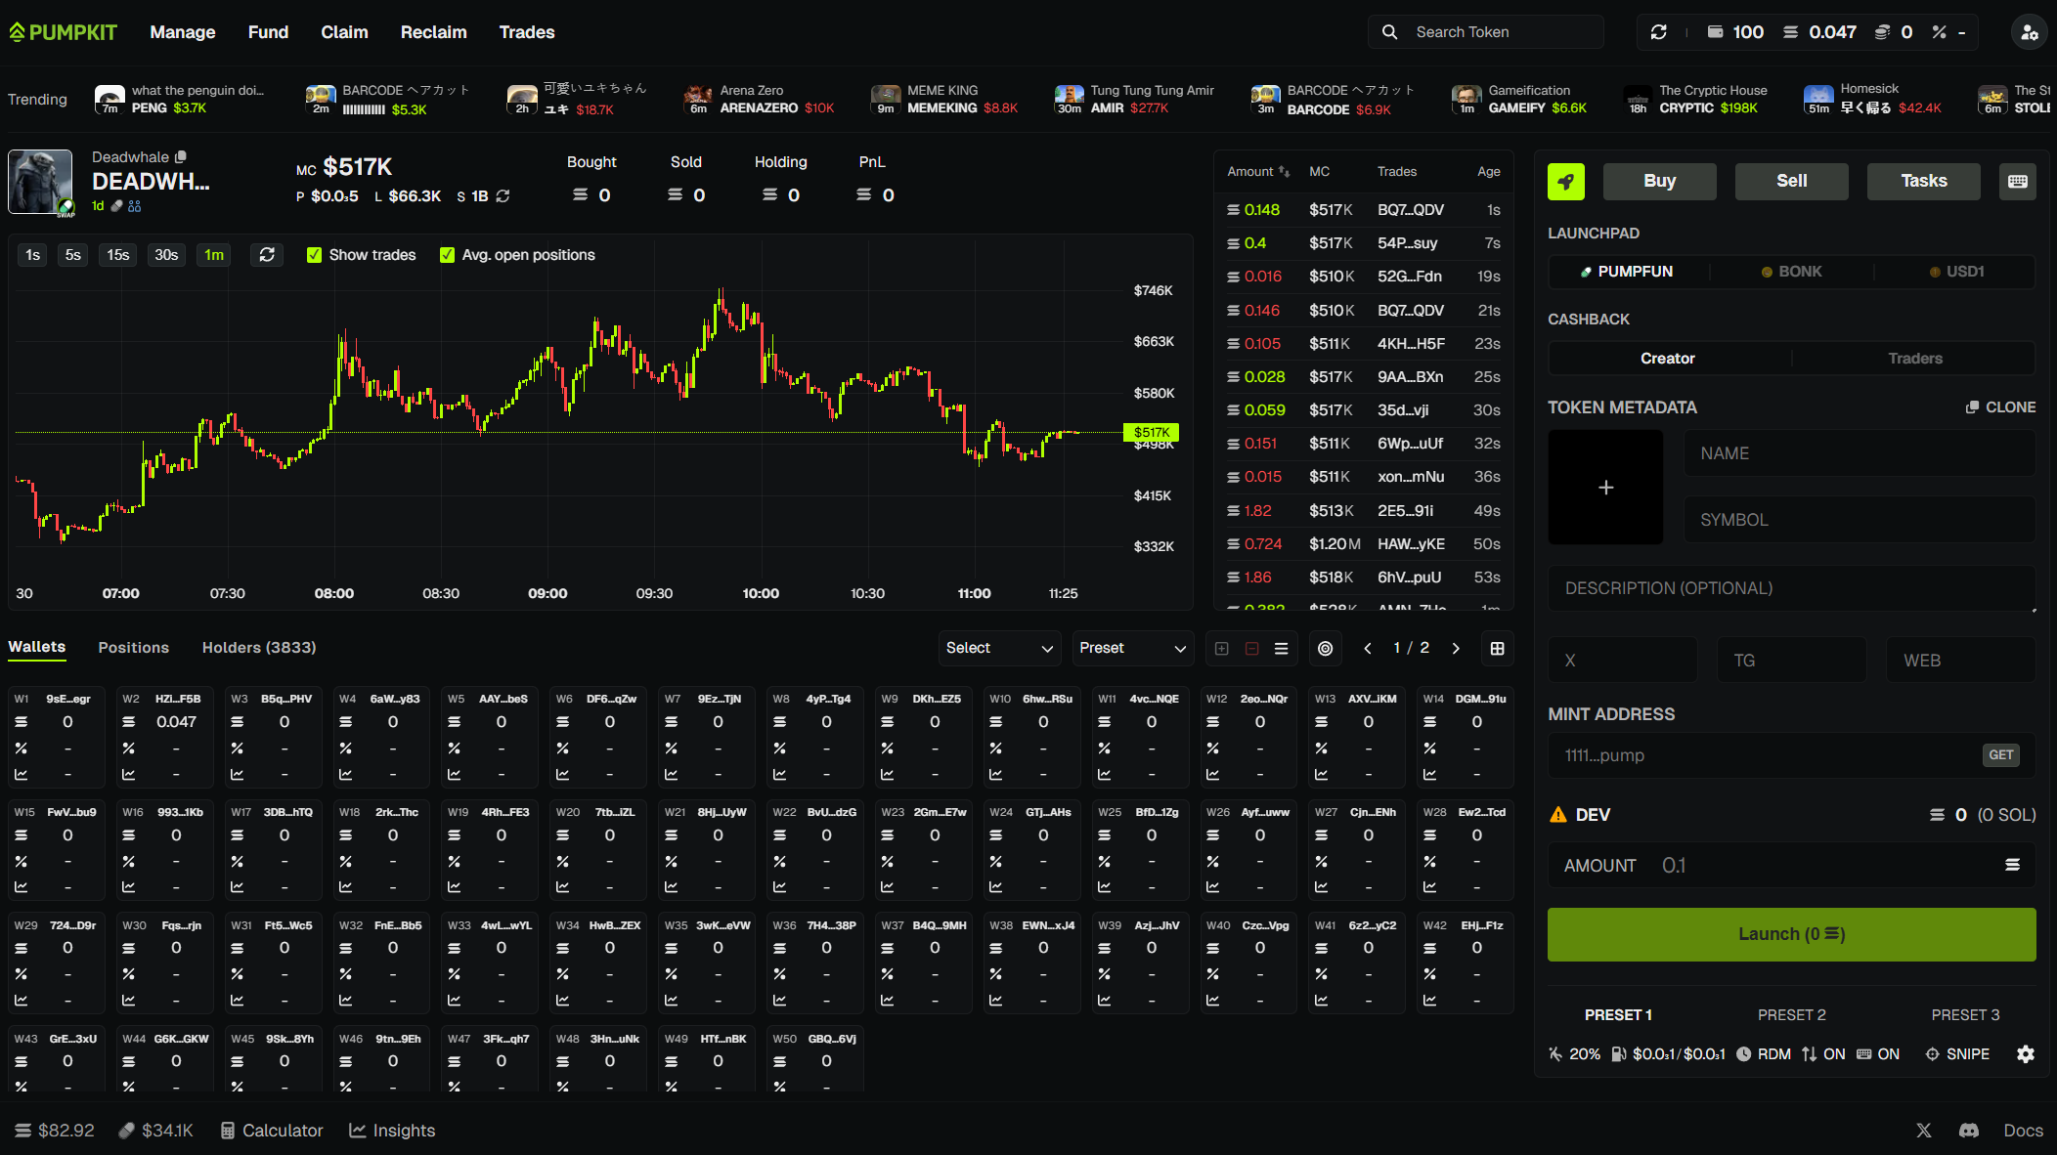
Task: Open the keyboard shortcuts icon beside Tasks
Action: coord(2017,182)
